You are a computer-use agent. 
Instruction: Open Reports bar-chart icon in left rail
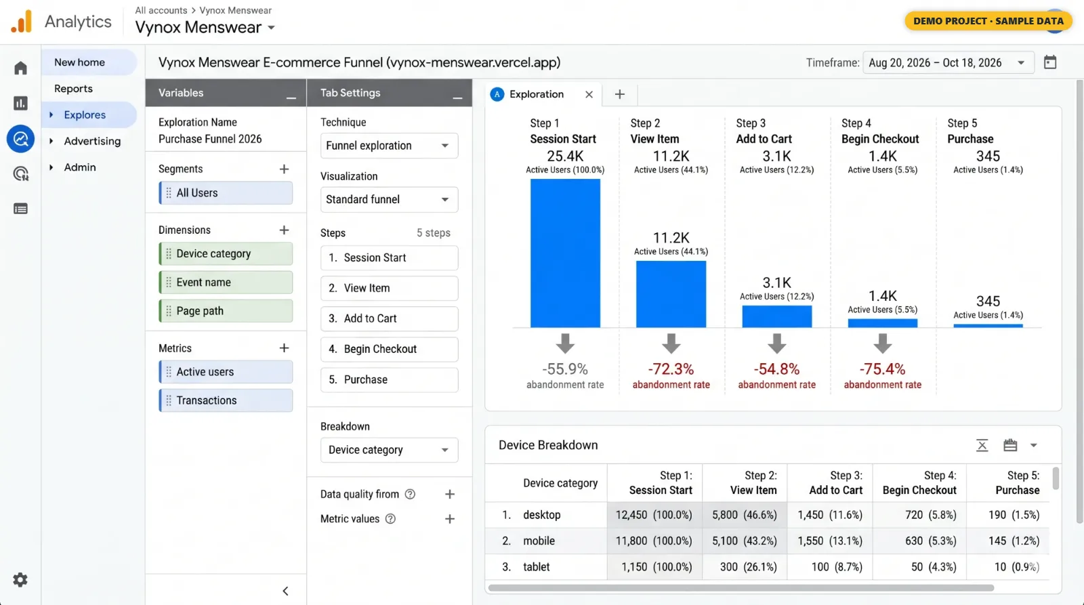pyautogui.click(x=20, y=103)
